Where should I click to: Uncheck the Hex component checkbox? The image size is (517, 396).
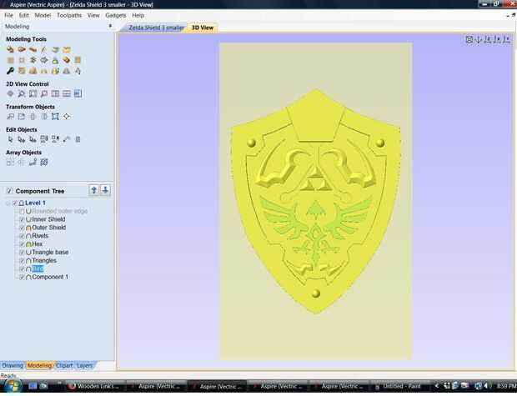(22, 244)
